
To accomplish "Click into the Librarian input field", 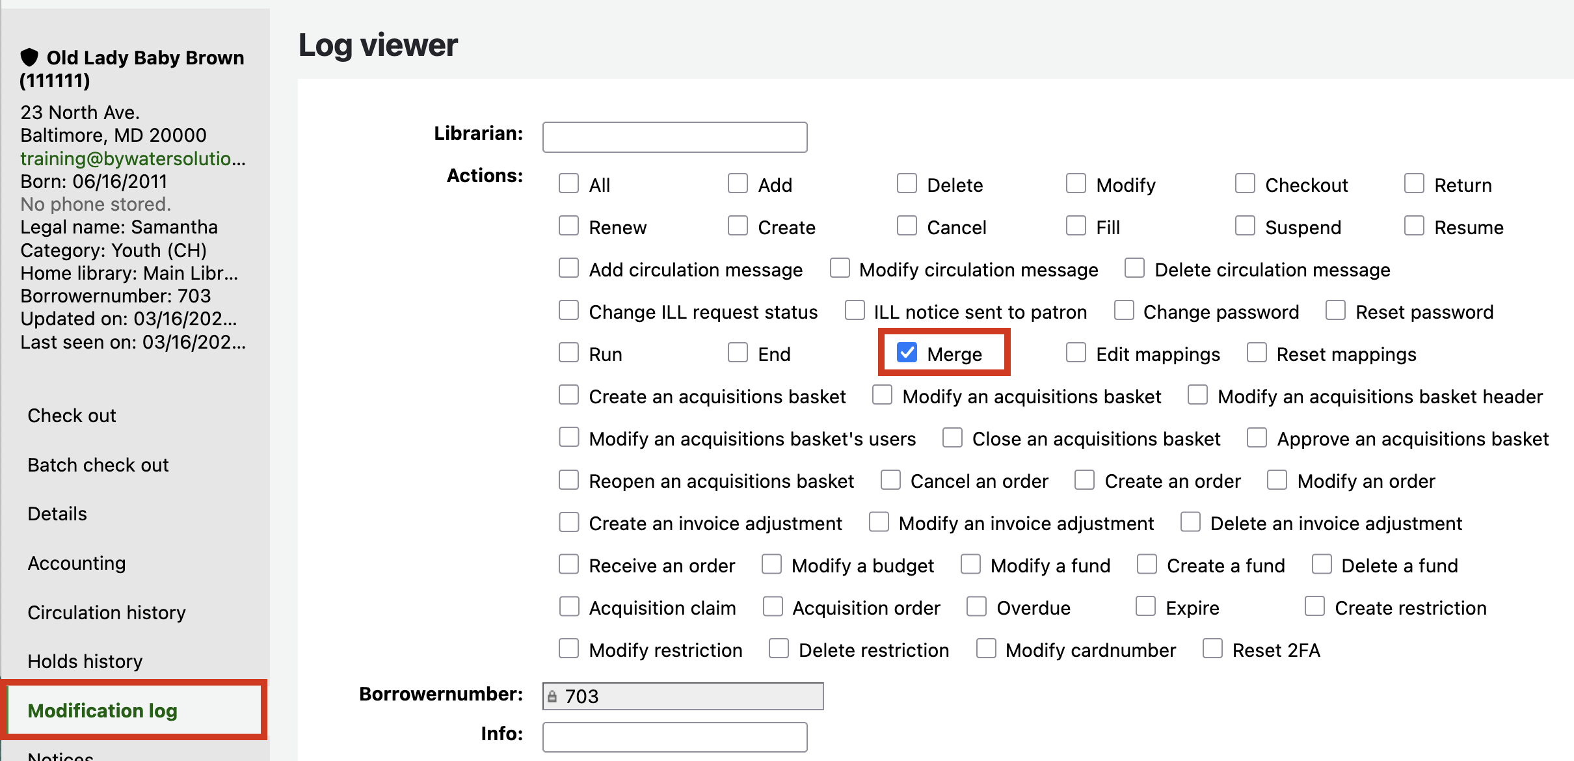I will tap(674, 137).
